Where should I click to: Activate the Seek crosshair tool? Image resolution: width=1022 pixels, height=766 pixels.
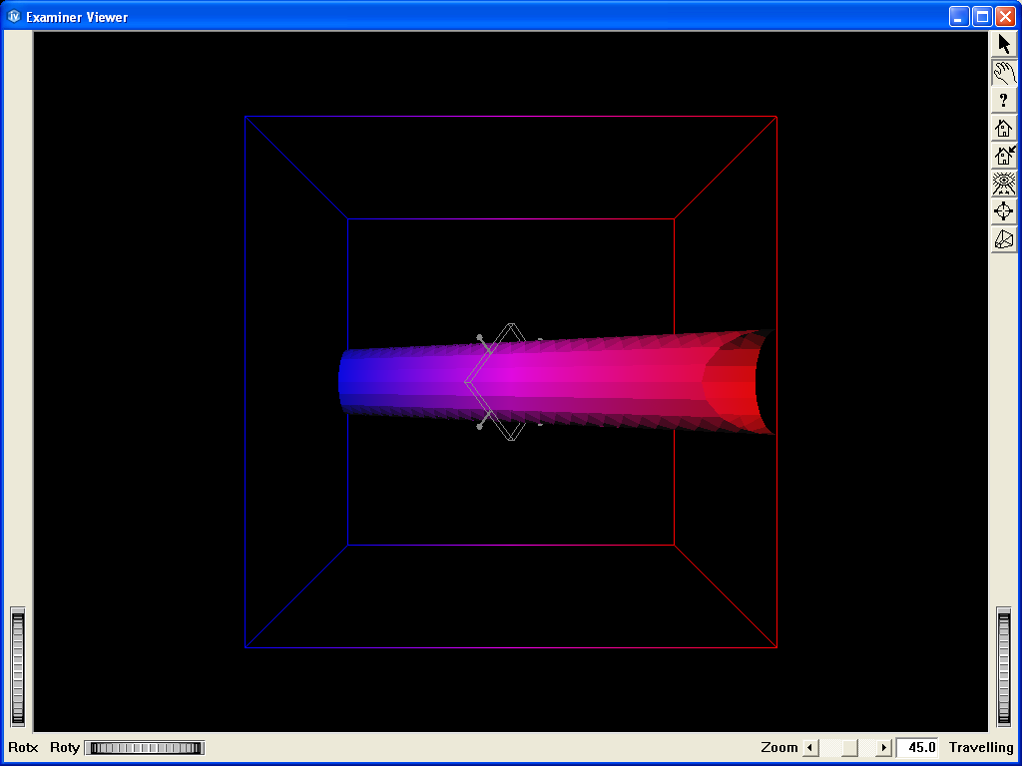1003,211
